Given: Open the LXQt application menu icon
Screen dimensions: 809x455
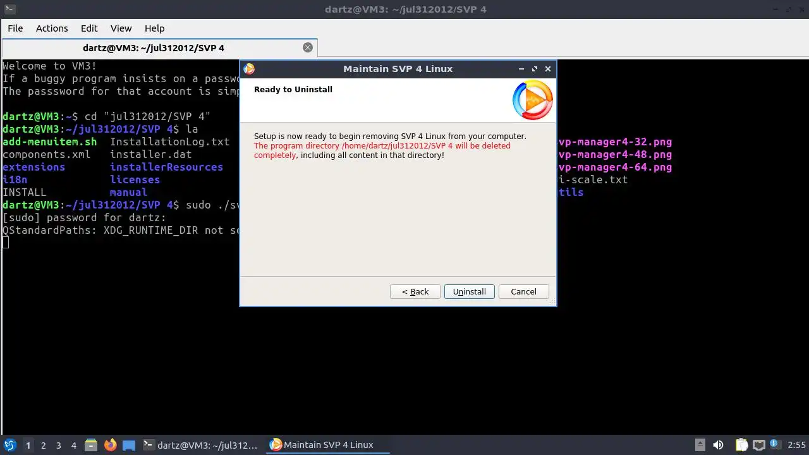Looking at the screenshot, I should point(10,445).
